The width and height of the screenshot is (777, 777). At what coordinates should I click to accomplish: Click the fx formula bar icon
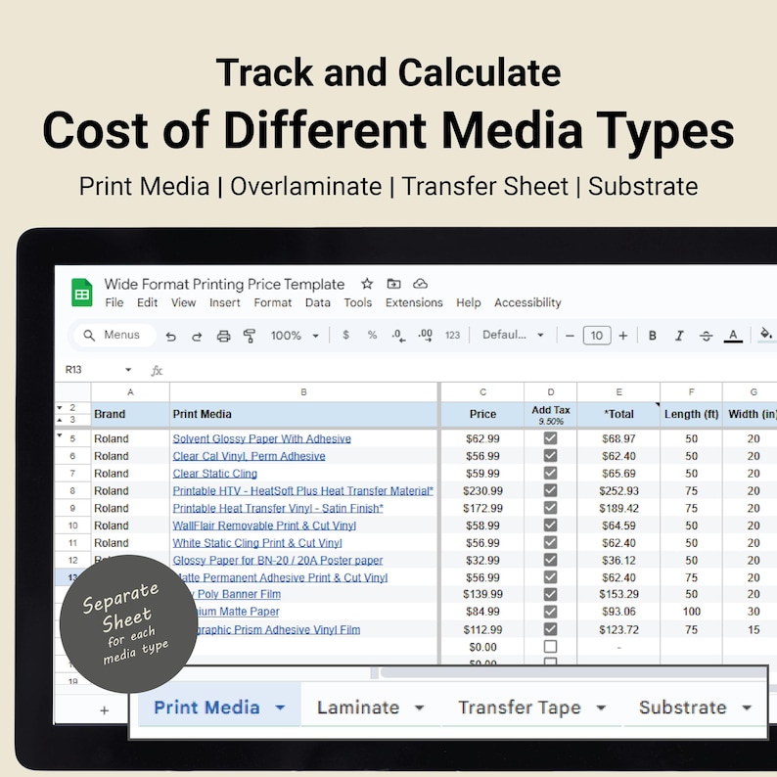[157, 371]
